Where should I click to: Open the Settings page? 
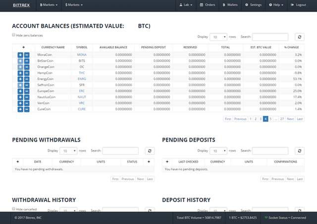pyautogui.click(x=253, y=5)
